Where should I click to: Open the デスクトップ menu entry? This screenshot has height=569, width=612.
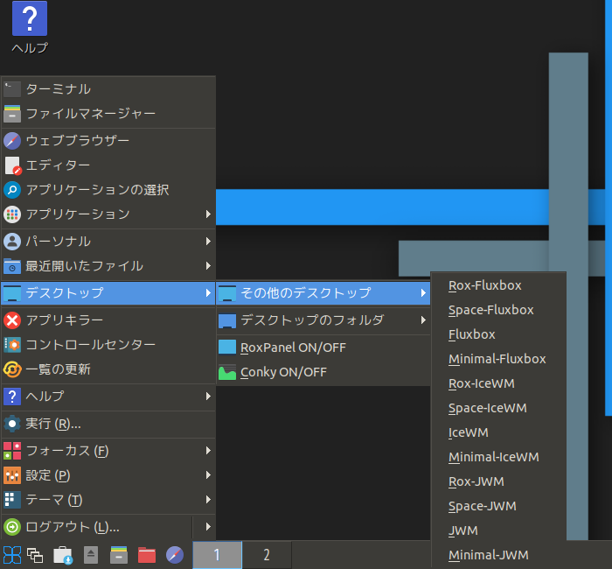(x=108, y=293)
